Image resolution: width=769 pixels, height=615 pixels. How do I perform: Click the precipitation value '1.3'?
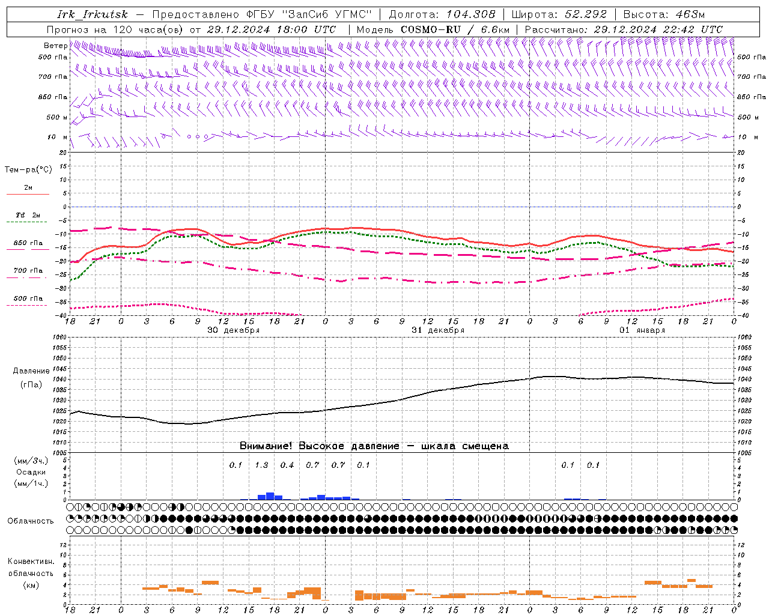coord(261,465)
